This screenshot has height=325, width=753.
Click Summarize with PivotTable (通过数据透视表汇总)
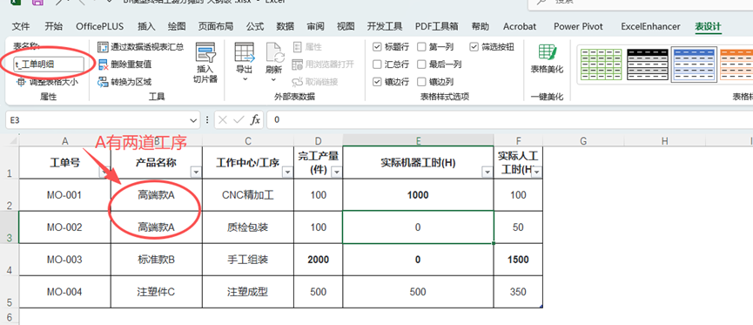(141, 47)
